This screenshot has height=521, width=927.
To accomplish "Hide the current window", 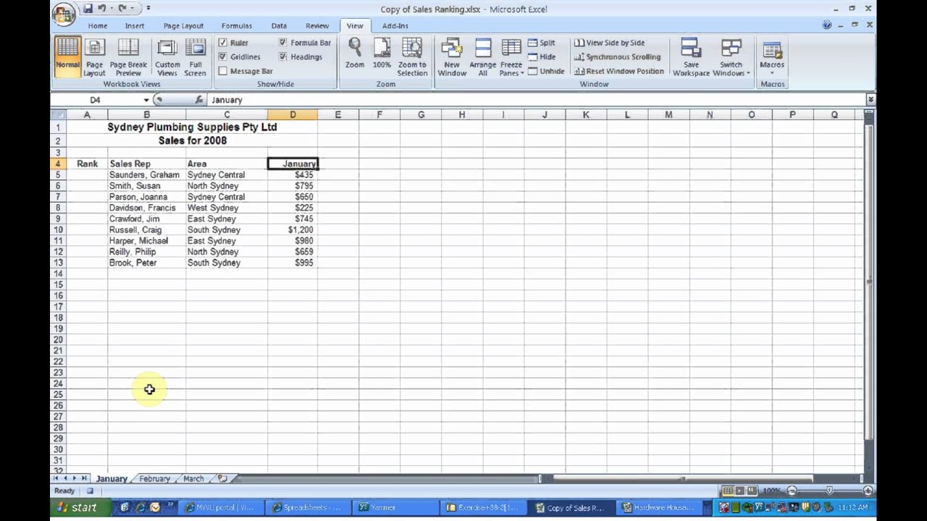I will [542, 57].
